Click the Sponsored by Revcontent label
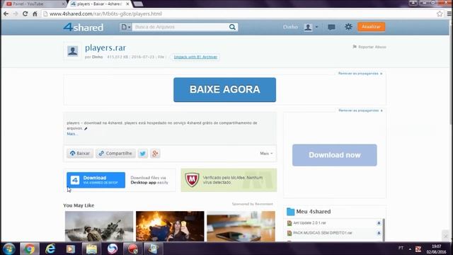 252,204
